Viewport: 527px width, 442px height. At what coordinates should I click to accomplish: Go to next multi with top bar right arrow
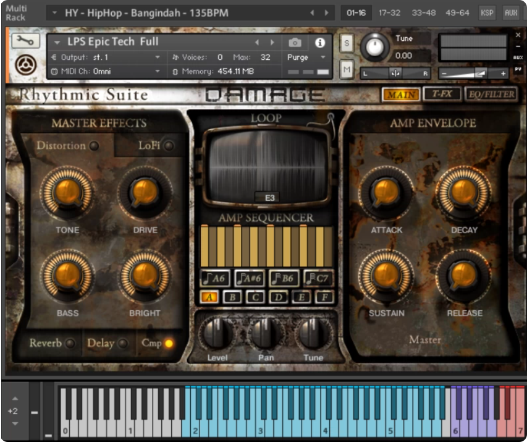[326, 13]
